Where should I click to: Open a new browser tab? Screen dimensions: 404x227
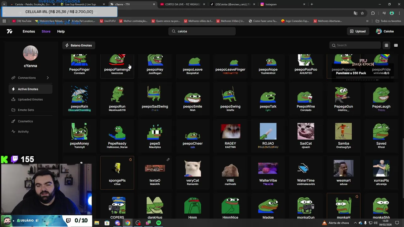[x=312, y=4]
